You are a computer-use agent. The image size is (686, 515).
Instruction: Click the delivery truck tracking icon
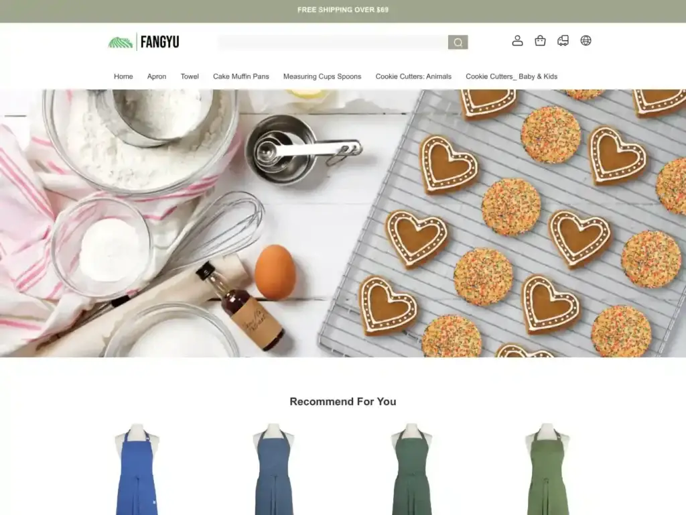pyautogui.click(x=563, y=41)
